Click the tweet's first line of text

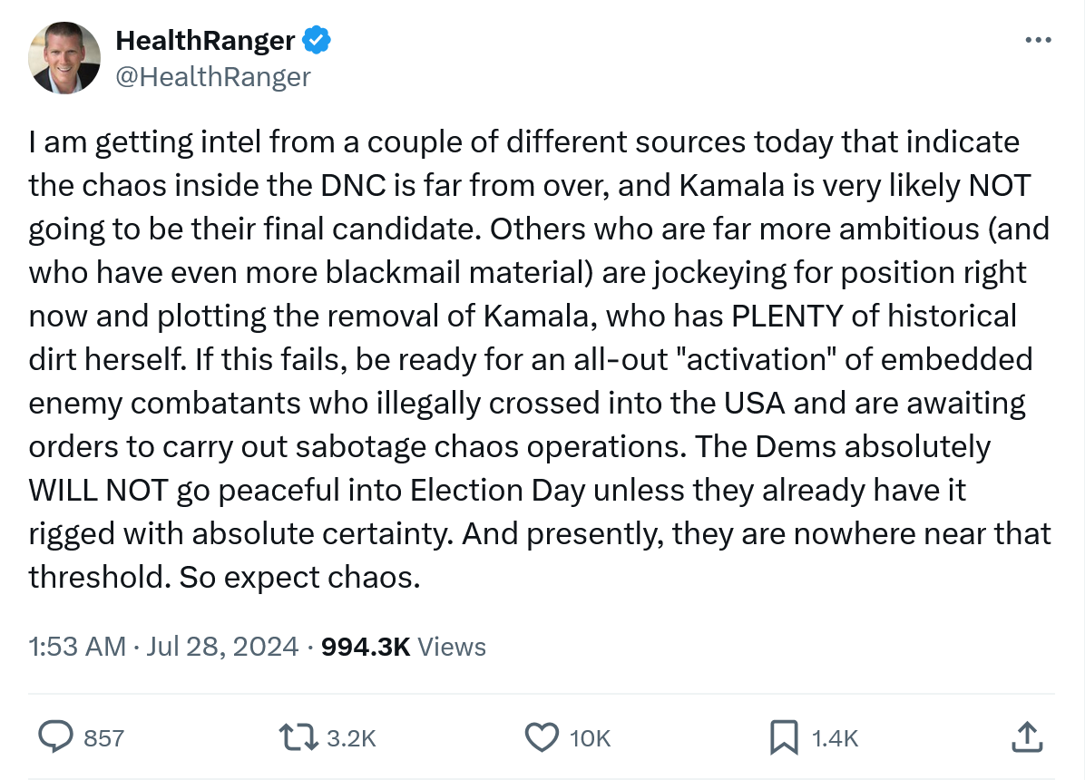(x=523, y=141)
